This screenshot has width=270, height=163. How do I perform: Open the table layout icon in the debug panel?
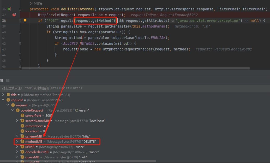coord(1,81)
